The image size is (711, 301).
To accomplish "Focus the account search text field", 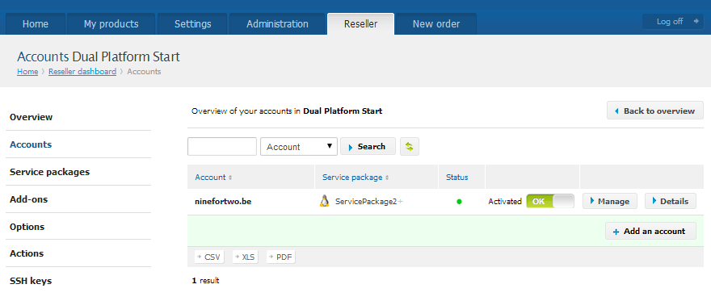I will pyautogui.click(x=222, y=147).
